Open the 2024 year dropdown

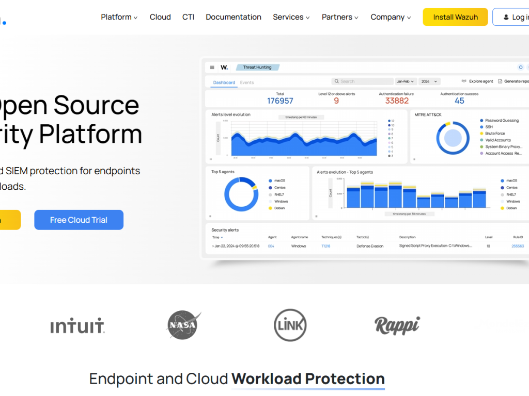429,81
